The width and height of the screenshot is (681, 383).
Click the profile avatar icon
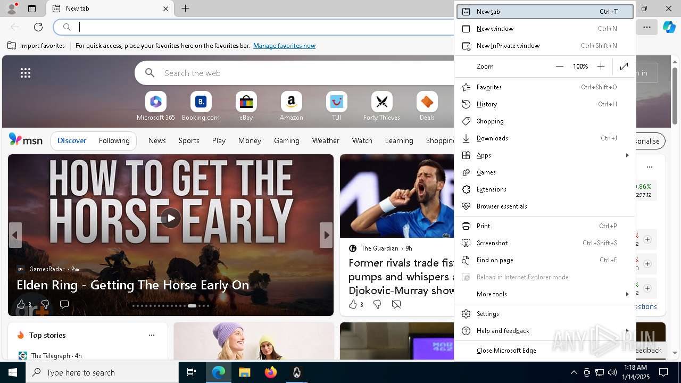pyautogui.click(x=12, y=9)
